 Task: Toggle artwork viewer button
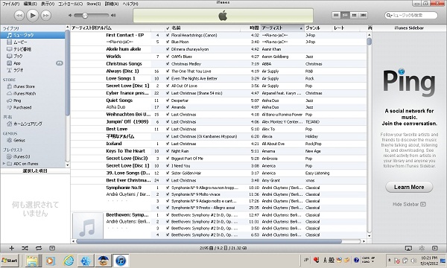(x=52, y=249)
